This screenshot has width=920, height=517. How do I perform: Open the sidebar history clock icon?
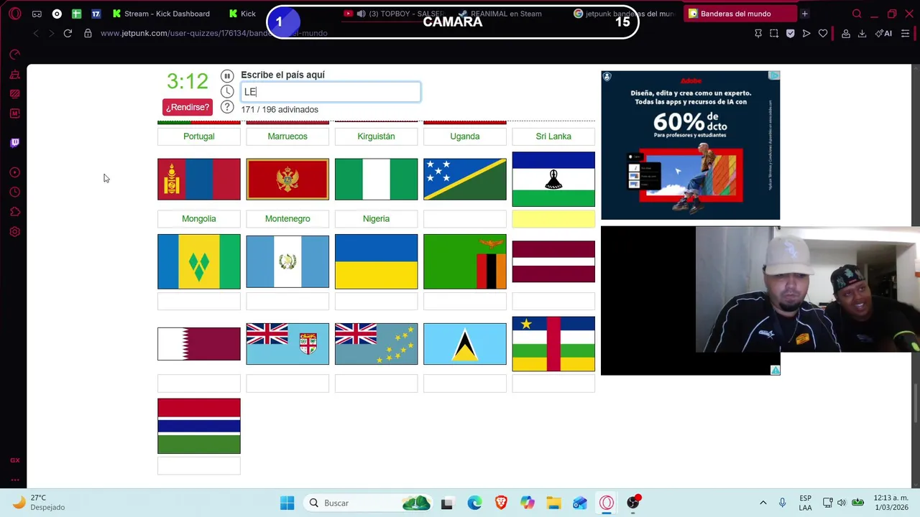coord(15,192)
